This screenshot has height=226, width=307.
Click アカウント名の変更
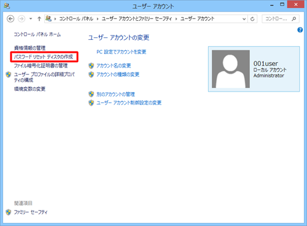pos(114,66)
